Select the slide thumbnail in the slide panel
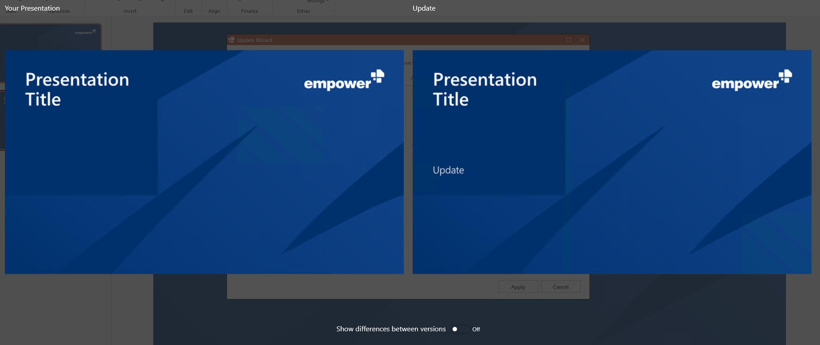820x345 pixels. [x=51, y=37]
